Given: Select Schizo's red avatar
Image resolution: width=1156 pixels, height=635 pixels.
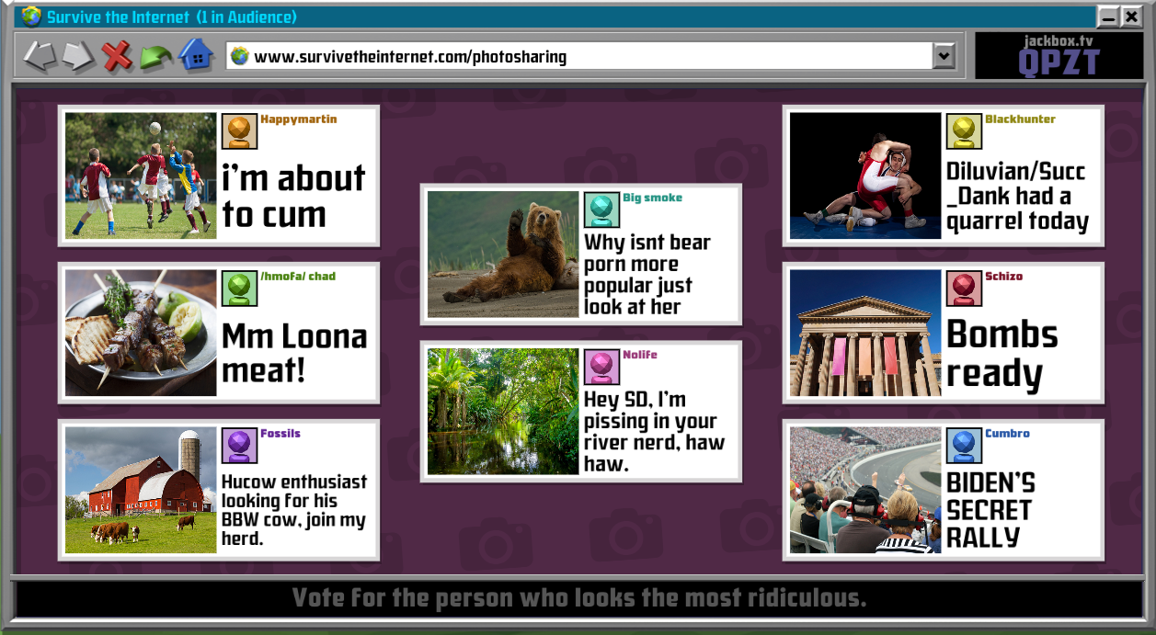Looking at the screenshot, I should (964, 288).
